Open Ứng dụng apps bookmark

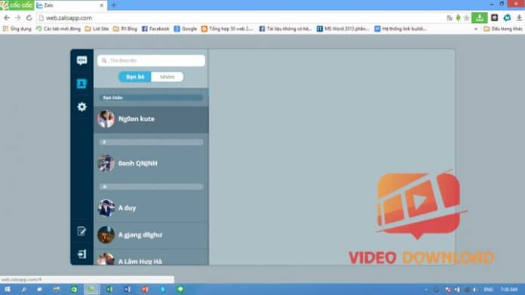pyautogui.click(x=17, y=29)
